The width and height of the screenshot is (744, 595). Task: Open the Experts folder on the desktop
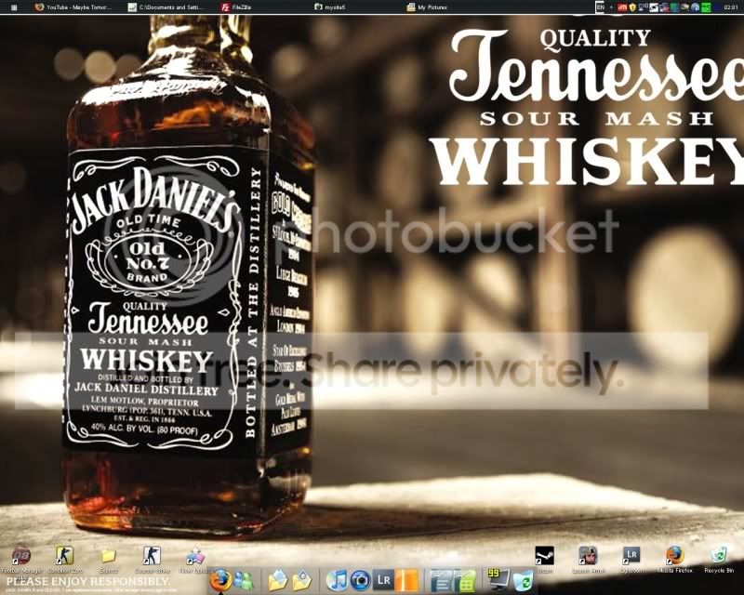[x=109, y=556]
